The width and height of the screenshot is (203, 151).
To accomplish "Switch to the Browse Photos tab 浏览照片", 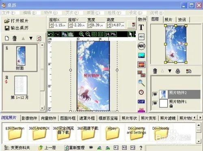I will 9,118.
